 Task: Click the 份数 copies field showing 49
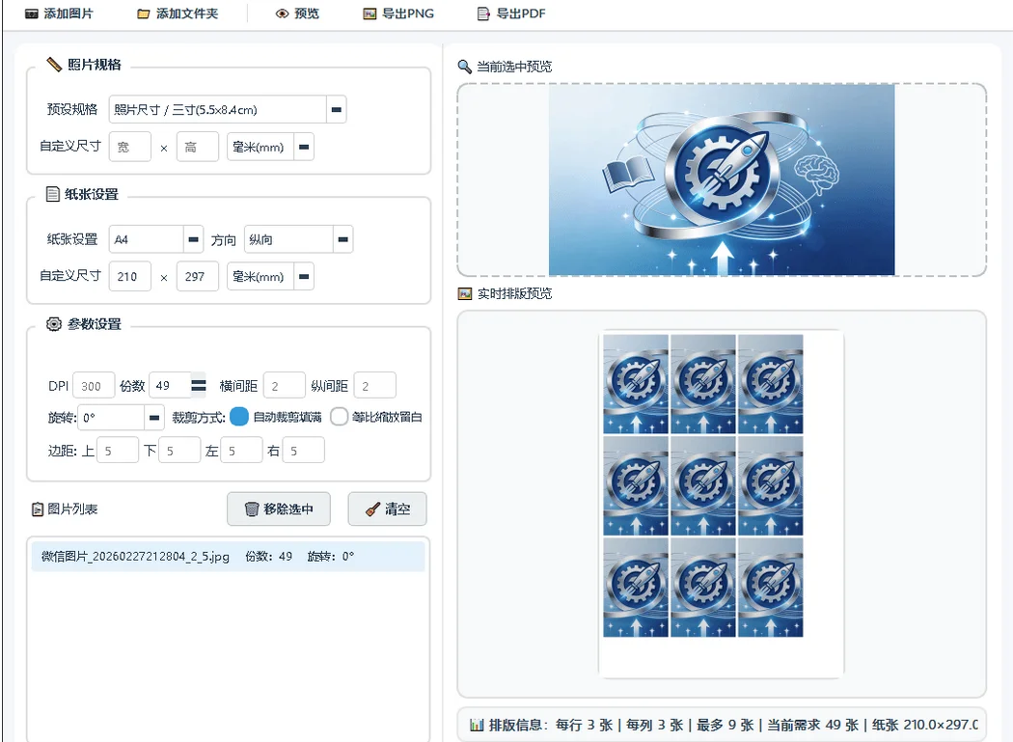click(x=170, y=385)
